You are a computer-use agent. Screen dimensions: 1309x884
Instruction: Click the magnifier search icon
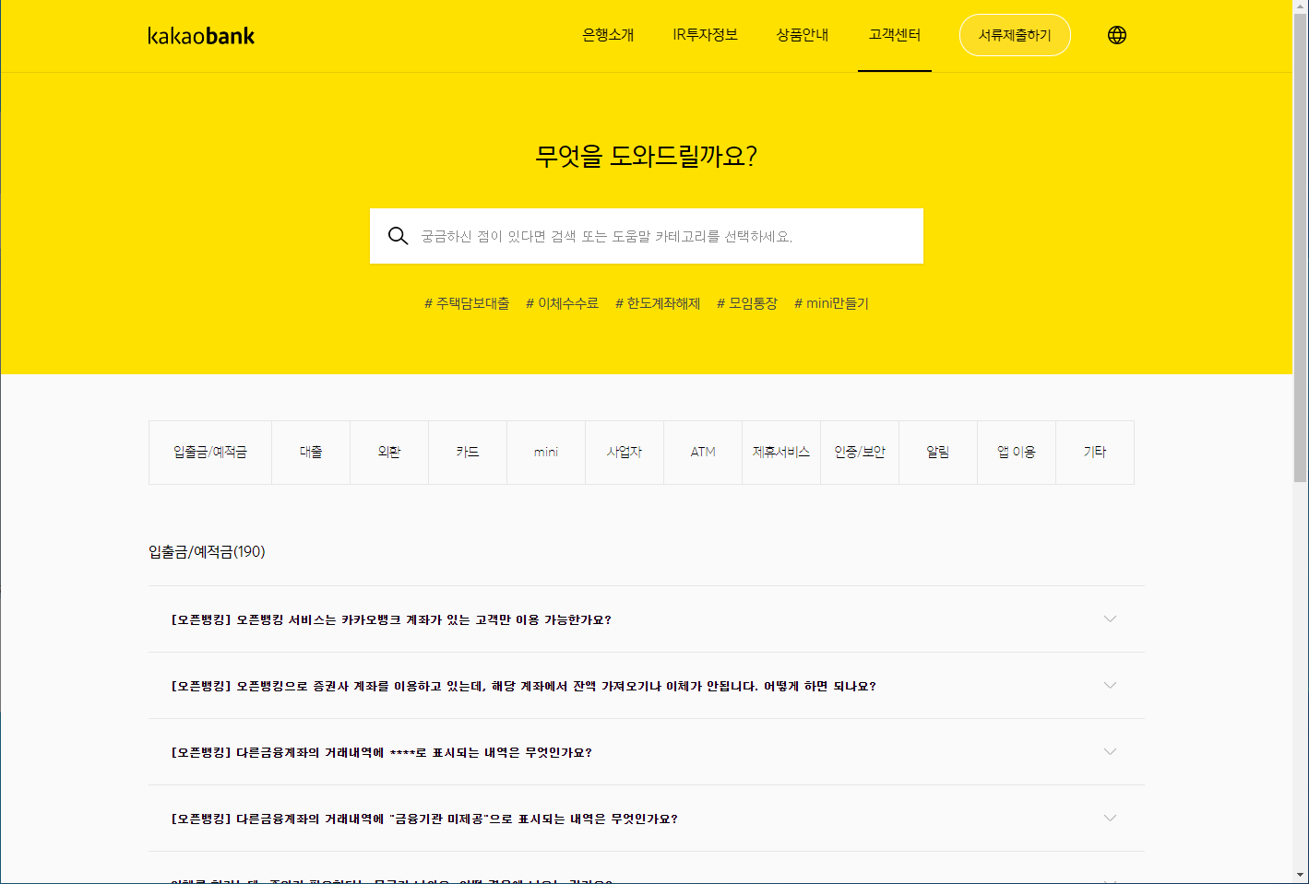point(398,236)
